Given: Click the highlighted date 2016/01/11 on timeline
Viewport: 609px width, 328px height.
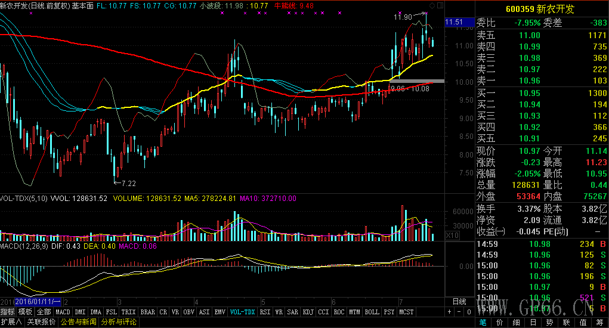Looking at the screenshot, I should pyautogui.click(x=38, y=302).
